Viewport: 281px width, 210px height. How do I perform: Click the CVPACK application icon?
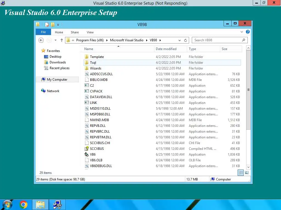87,91
